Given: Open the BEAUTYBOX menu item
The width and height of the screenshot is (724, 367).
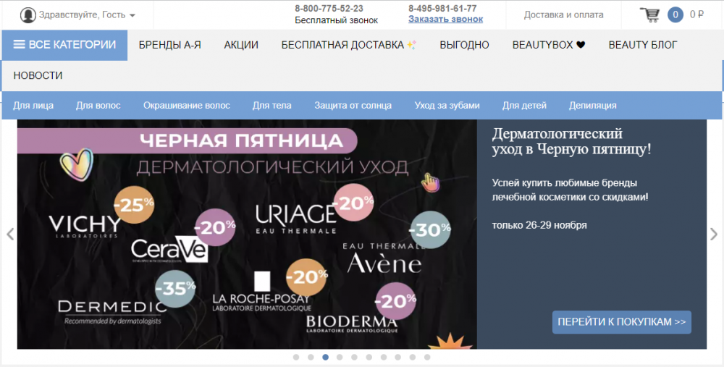Looking at the screenshot, I should tap(549, 45).
